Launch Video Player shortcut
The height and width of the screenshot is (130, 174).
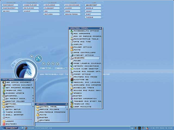pyautogui.click(x=31, y=5)
